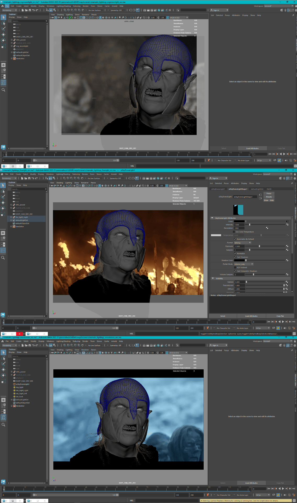Click New Scene icon in firenight window
Screen dimensions: 297x503
tap(22, 178)
